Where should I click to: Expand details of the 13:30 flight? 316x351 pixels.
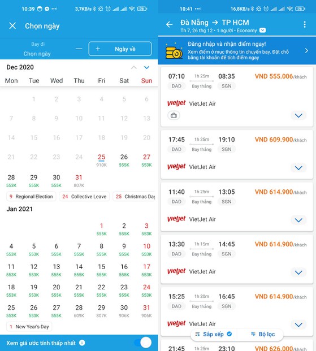point(298,272)
